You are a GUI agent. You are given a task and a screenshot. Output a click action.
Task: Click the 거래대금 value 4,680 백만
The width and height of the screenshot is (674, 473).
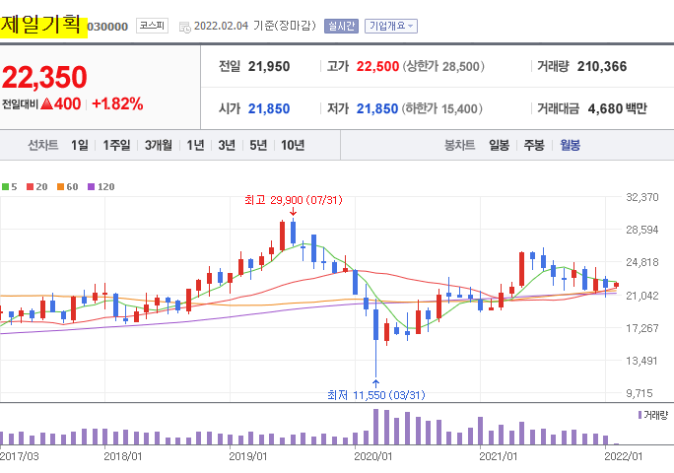pos(617,108)
